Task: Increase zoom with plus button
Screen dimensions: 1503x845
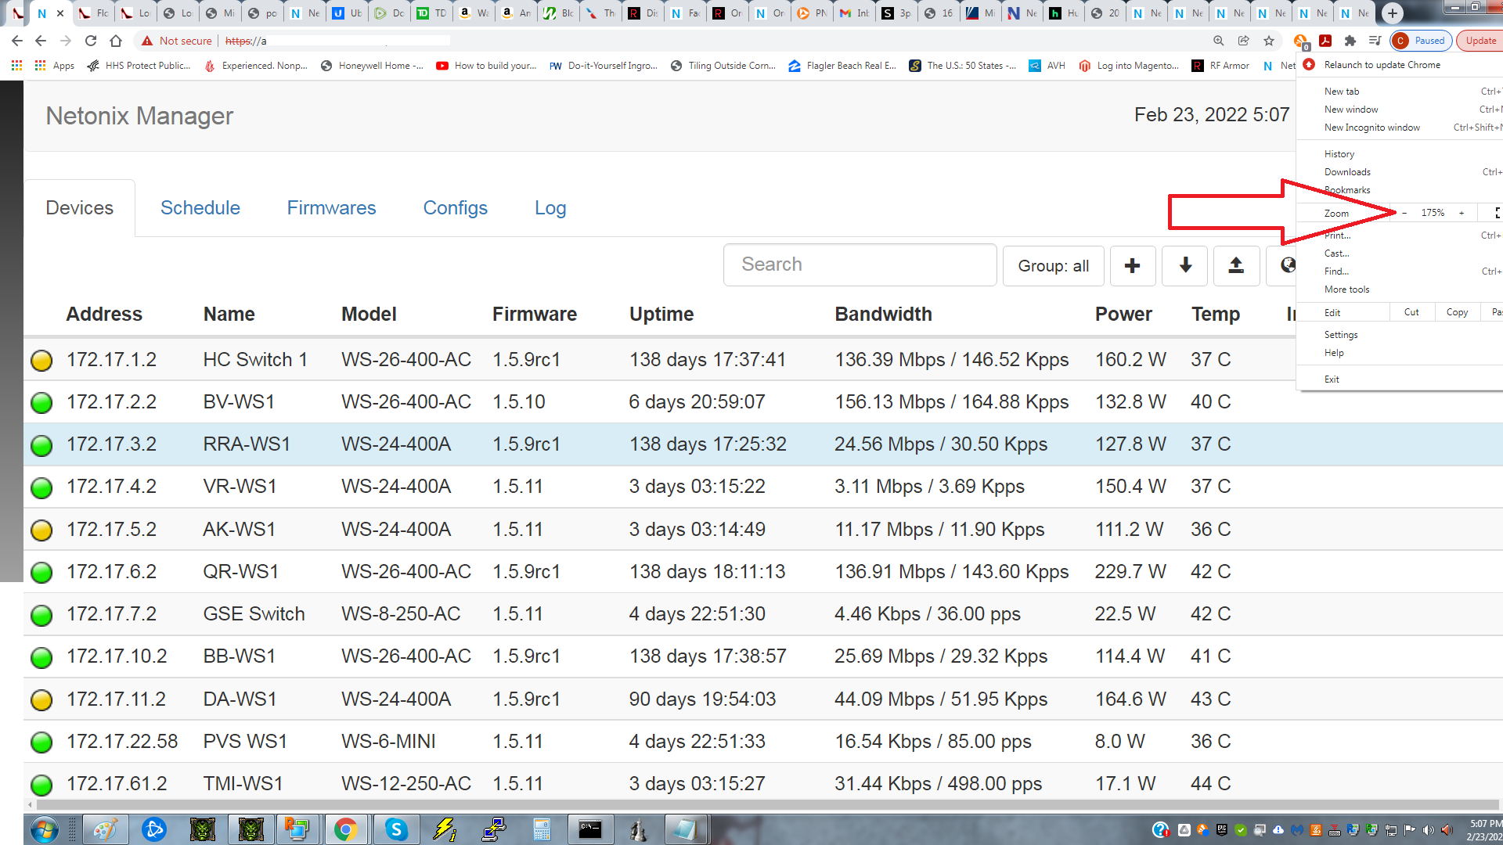Action: coord(1462,213)
